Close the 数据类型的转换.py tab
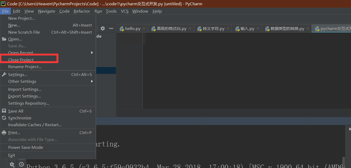Viewport: 351px width, 168px height. 308,29
